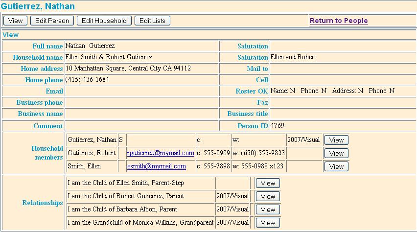Click the Person ID value 4769
This screenshot has height=232, width=417.
click(x=277, y=126)
